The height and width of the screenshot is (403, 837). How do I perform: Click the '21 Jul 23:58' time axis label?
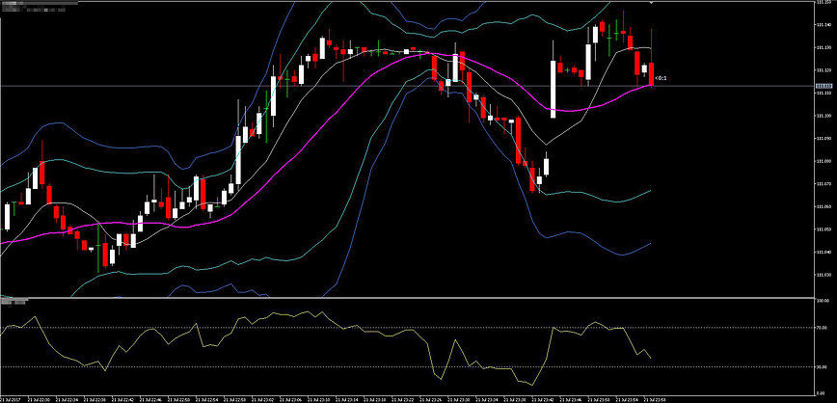point(656,400)
